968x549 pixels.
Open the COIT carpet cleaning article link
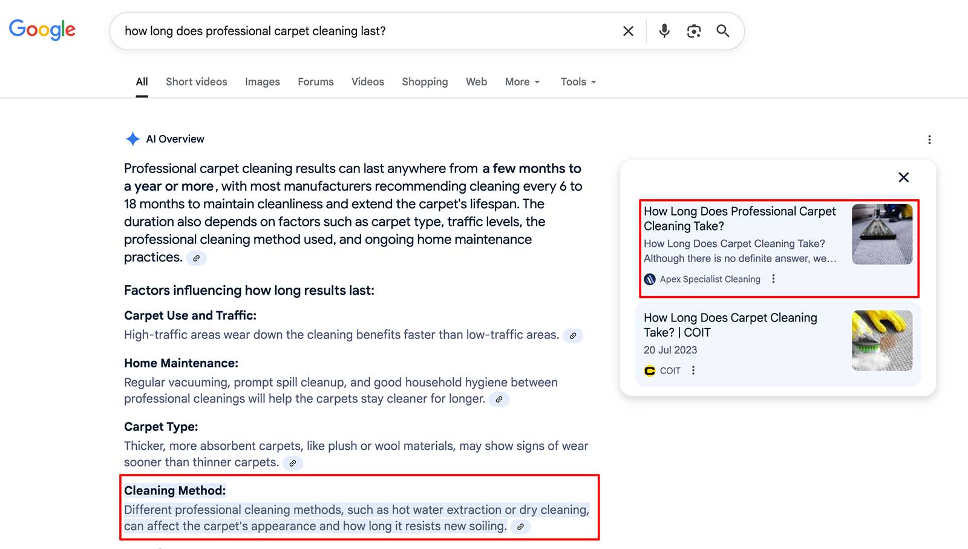coord(730,325)
